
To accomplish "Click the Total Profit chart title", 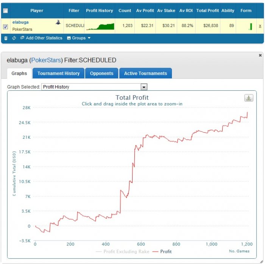I will (x=132, y=98).
